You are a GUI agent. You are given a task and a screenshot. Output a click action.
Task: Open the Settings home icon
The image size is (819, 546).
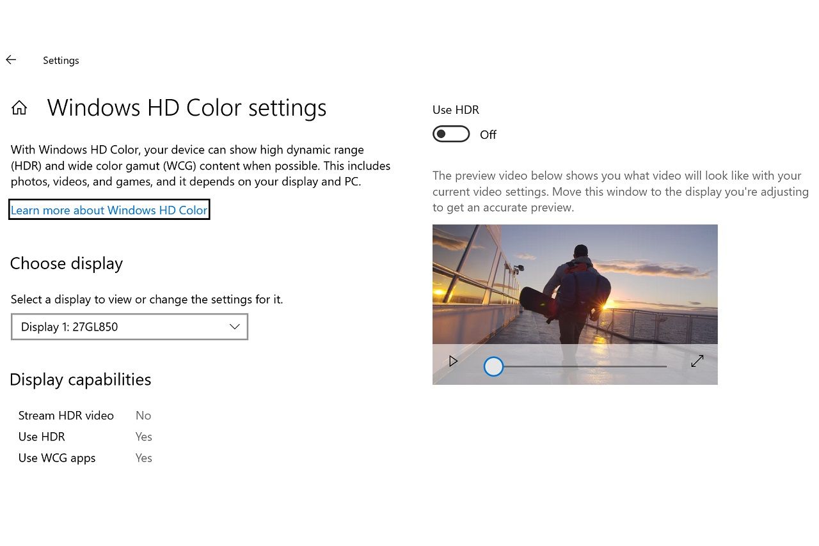(x=19, y=107)
